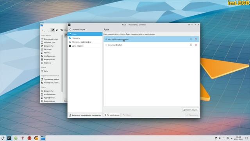Screen dimensions: 250x141
Task: Grab the drag handle of the русский row
Action: point(106,39)
